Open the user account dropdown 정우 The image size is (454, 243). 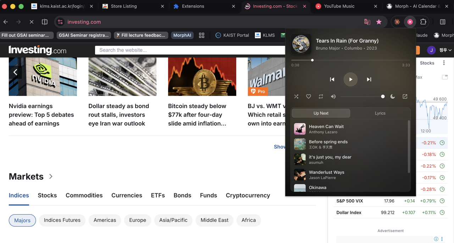(439, 50)
